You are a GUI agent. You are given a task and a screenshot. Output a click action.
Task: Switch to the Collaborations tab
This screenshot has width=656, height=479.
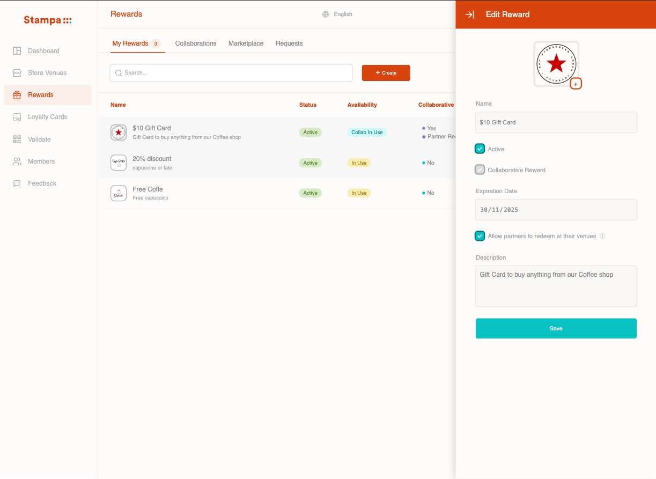[195, 43]
